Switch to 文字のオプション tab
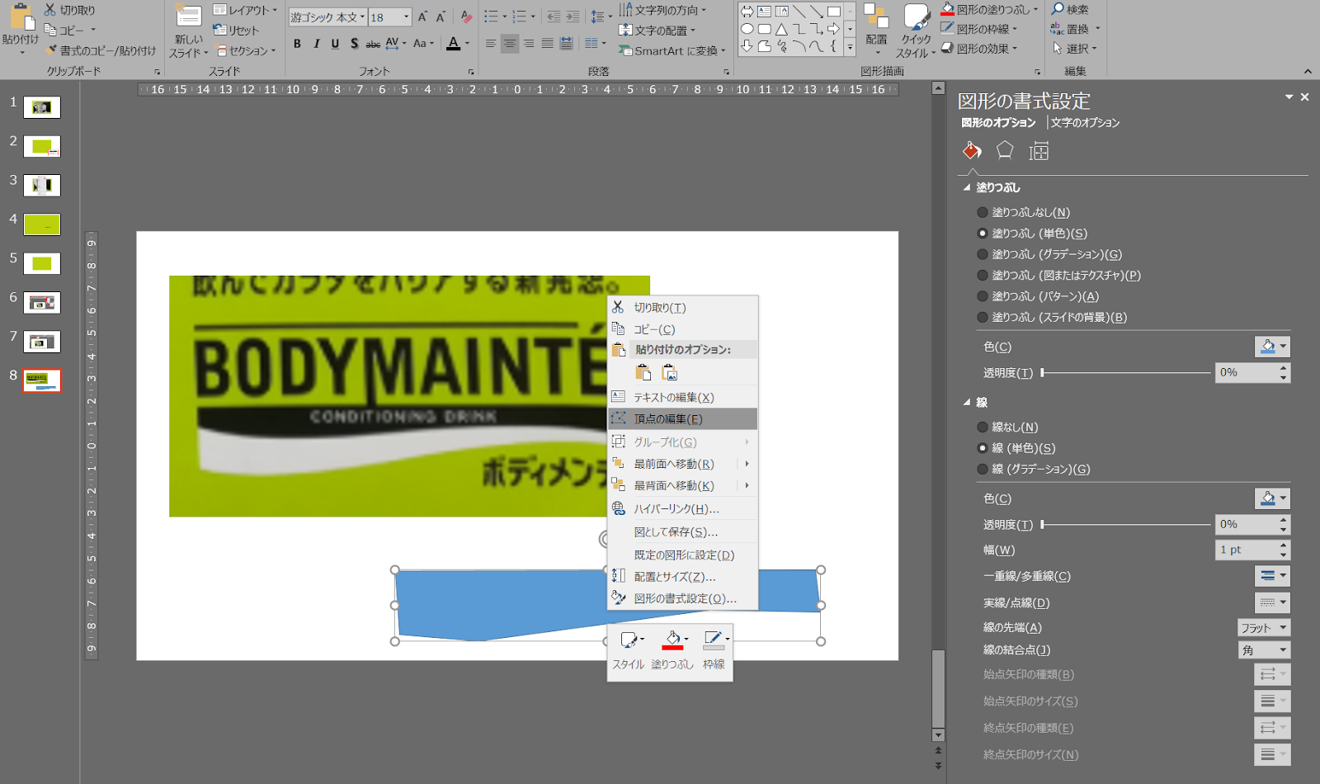Screen dimensions: 1320x784 (1085, 122)
